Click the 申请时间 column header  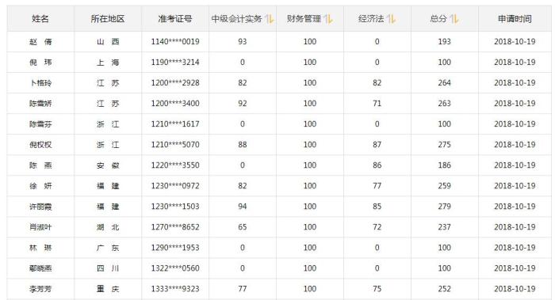[x=515, y=19]
